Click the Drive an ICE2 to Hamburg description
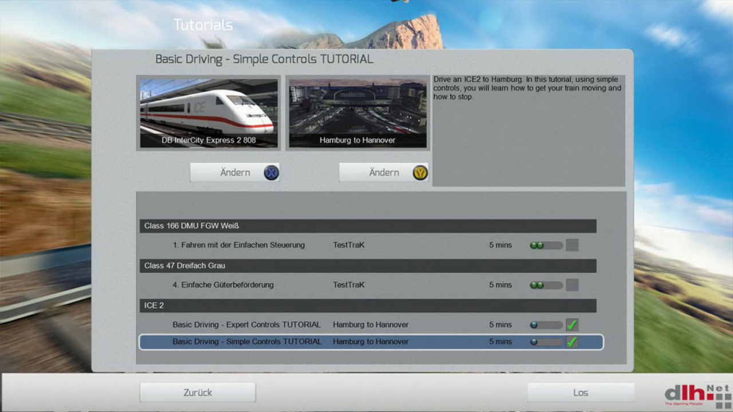 pyautogui.click(x=527, y=88)
